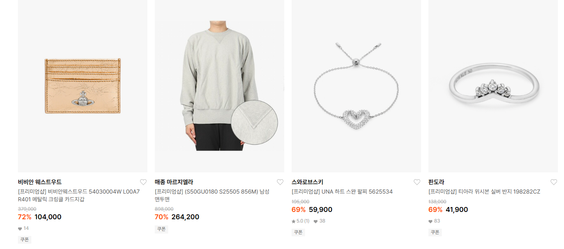This screenshot has width=564, height=249.
Task: Toggle wishlist heart for Swarovski bracelet
Action: (x=417, y=182)
